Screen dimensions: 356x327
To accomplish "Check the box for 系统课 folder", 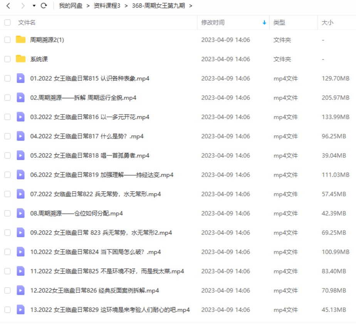I will pyautogui.click(x=7, y=59).
